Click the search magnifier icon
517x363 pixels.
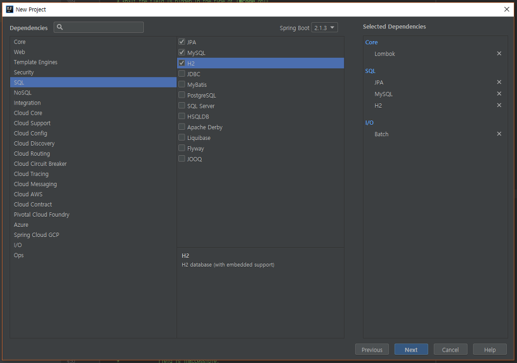pyautogui.click(x=60, y=27)
